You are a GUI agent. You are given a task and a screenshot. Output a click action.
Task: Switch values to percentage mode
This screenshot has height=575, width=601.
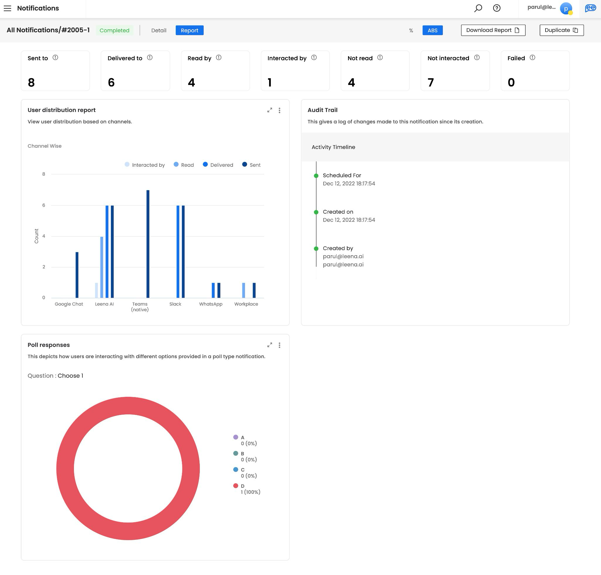(x=411, y=30)
